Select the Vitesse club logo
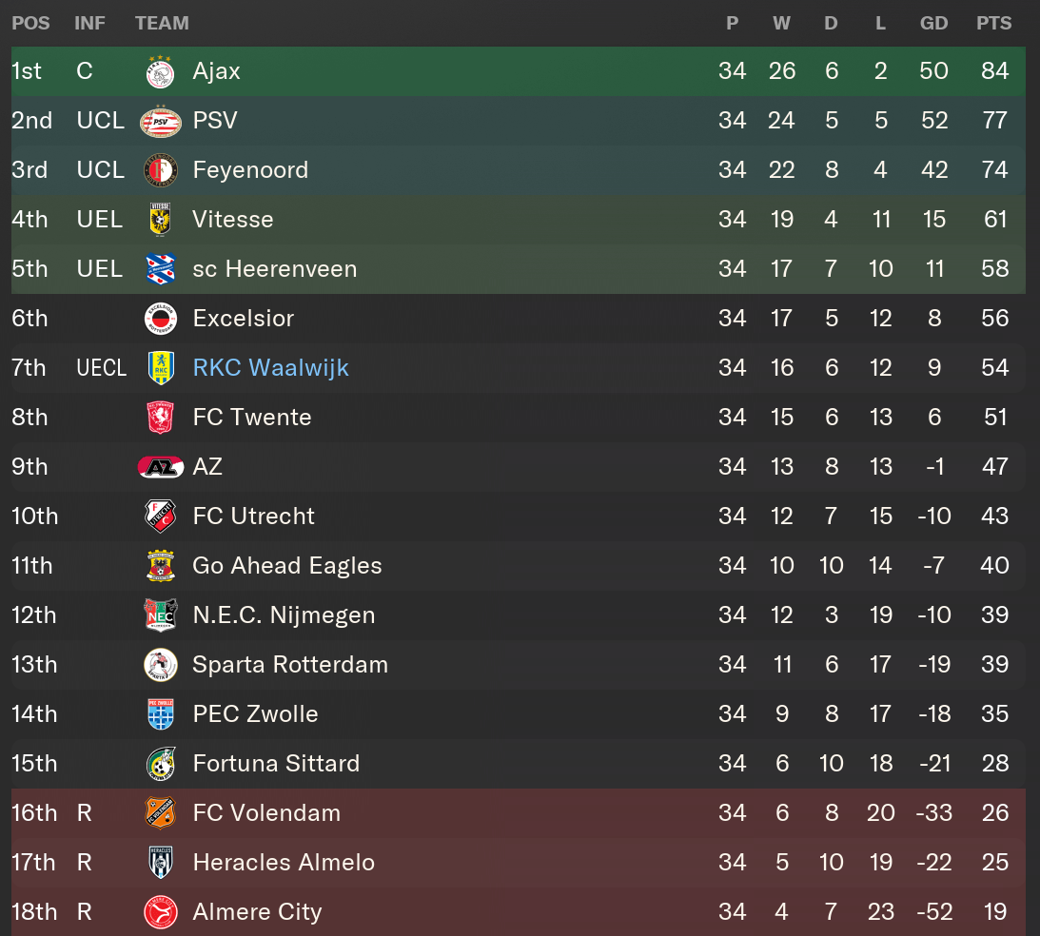 (x=160, y=220)
